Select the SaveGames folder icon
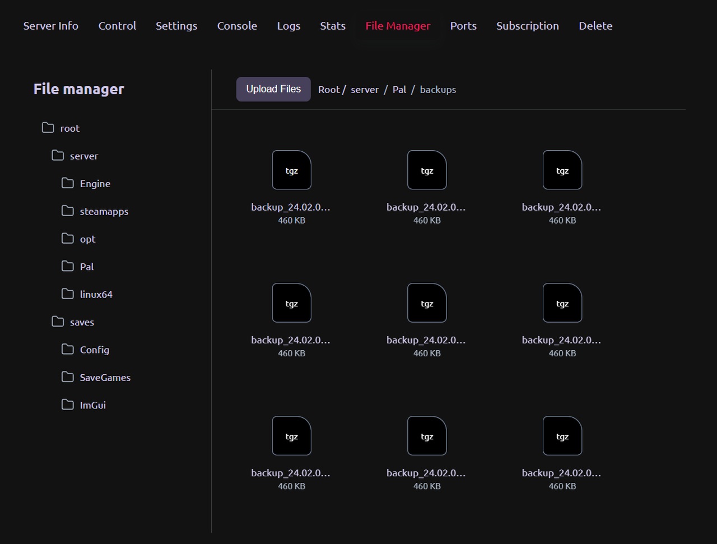 (68, 377)
